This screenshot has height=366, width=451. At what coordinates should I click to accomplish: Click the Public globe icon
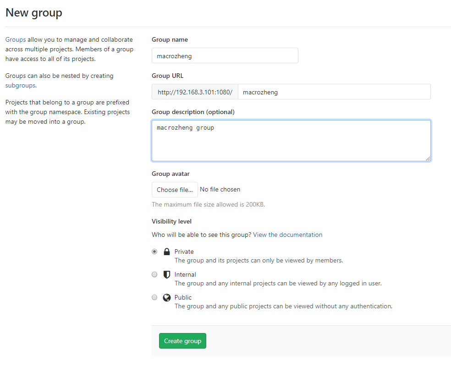(167, 297)
